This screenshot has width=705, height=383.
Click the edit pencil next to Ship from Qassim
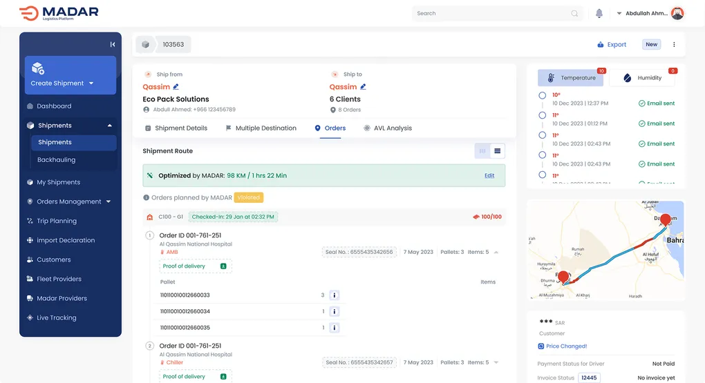pyautogui.click(x=176, y=87)
